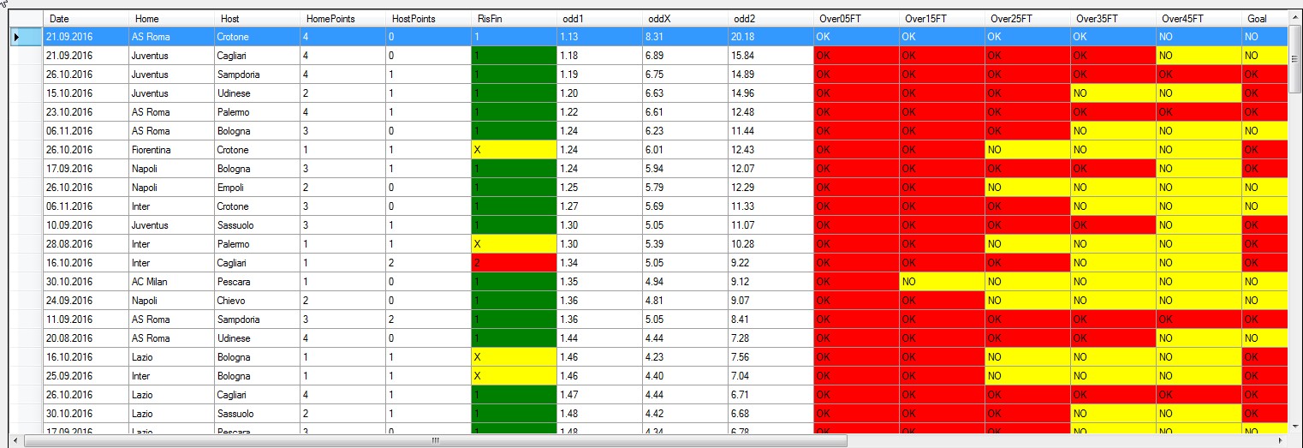The height and width of the screenshot is (448, 1303).
Task: Click the current-row arrow indicator in row header
Action: pos(16,37)
